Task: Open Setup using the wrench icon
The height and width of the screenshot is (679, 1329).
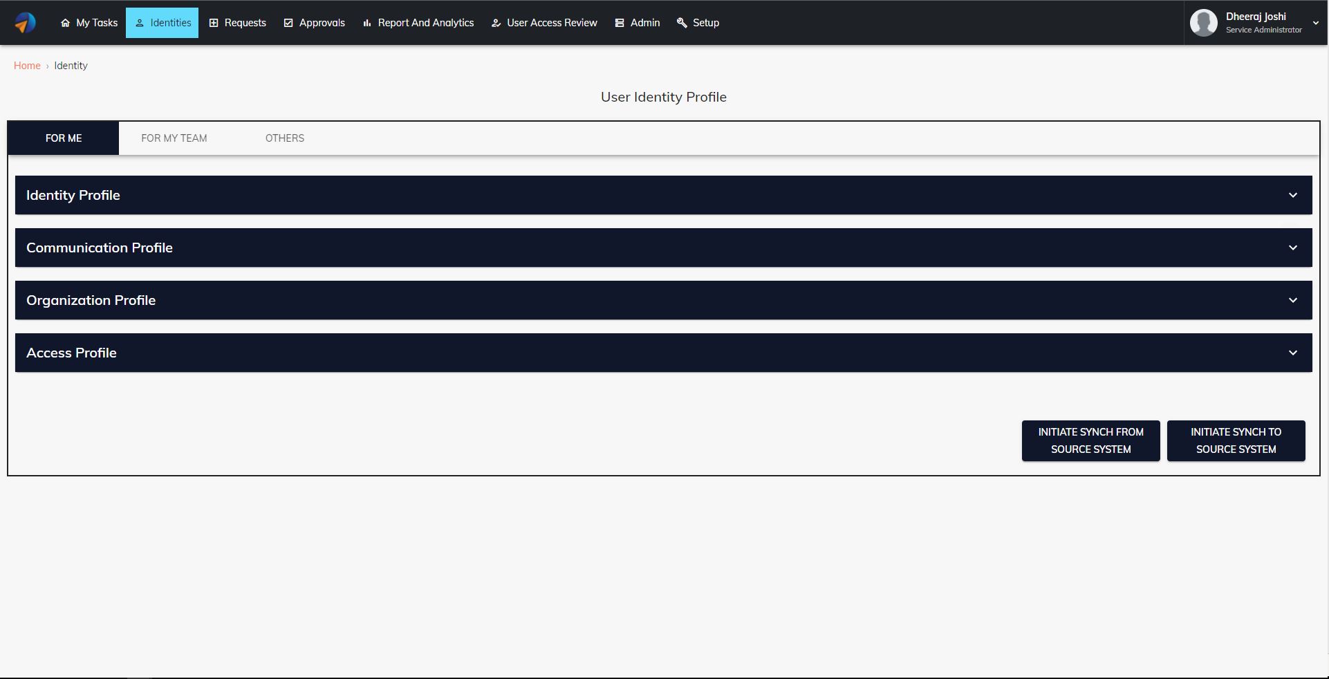Action: coord(681,22)
